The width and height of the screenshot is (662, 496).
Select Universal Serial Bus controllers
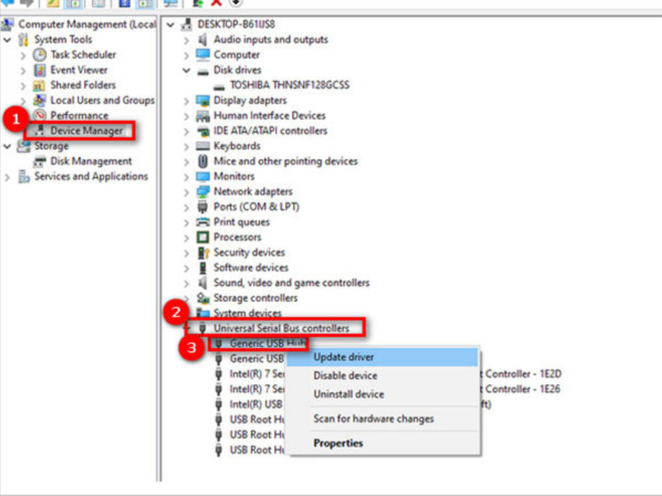pyautogui.click(x=281, y=328)
